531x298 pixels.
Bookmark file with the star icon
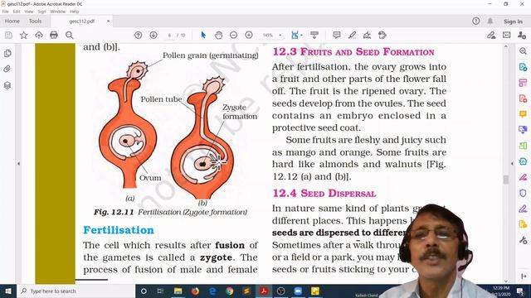coord(24,35)
